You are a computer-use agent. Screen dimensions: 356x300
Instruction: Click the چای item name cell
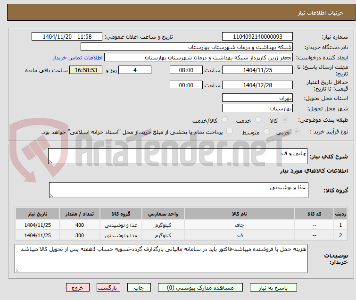click(x=240, y=225)
